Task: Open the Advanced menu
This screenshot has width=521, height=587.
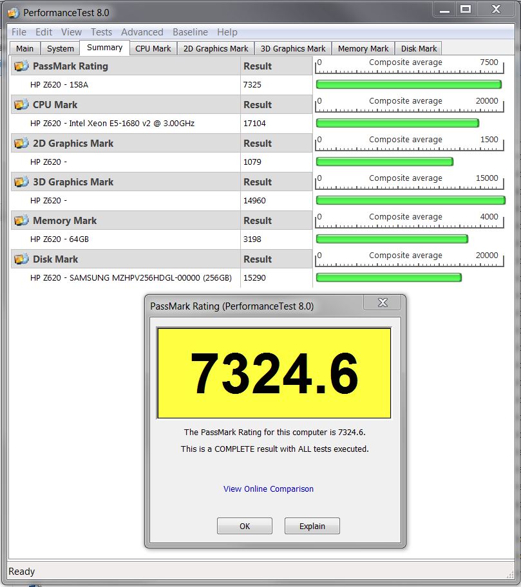Action: 142,32
